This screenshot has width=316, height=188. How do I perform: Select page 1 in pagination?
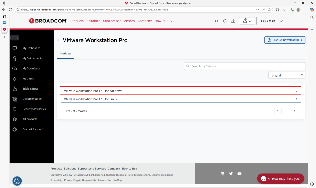coord(286,111)
